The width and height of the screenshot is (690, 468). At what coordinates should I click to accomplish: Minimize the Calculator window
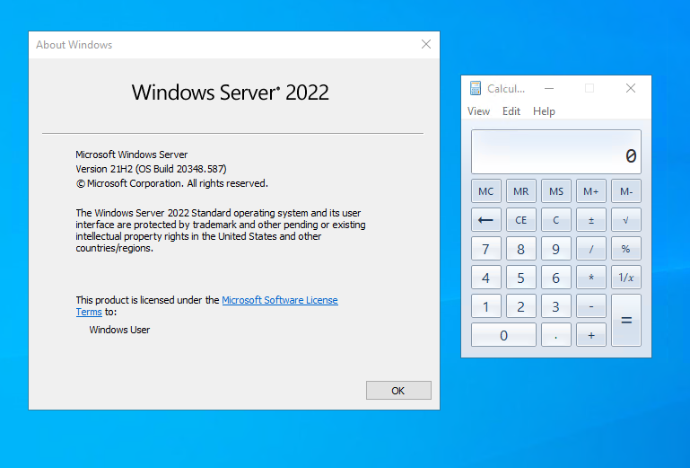549,89
